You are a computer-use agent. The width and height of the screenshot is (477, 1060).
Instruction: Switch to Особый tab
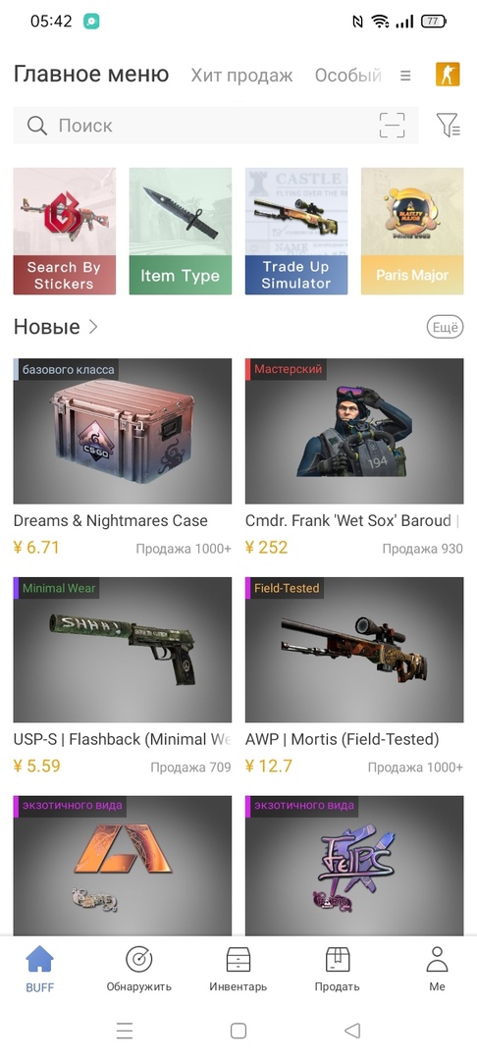[348, 75]
